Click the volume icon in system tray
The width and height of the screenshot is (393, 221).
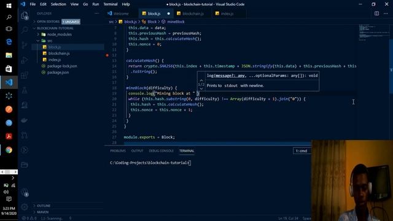click(x=6, y=192)
